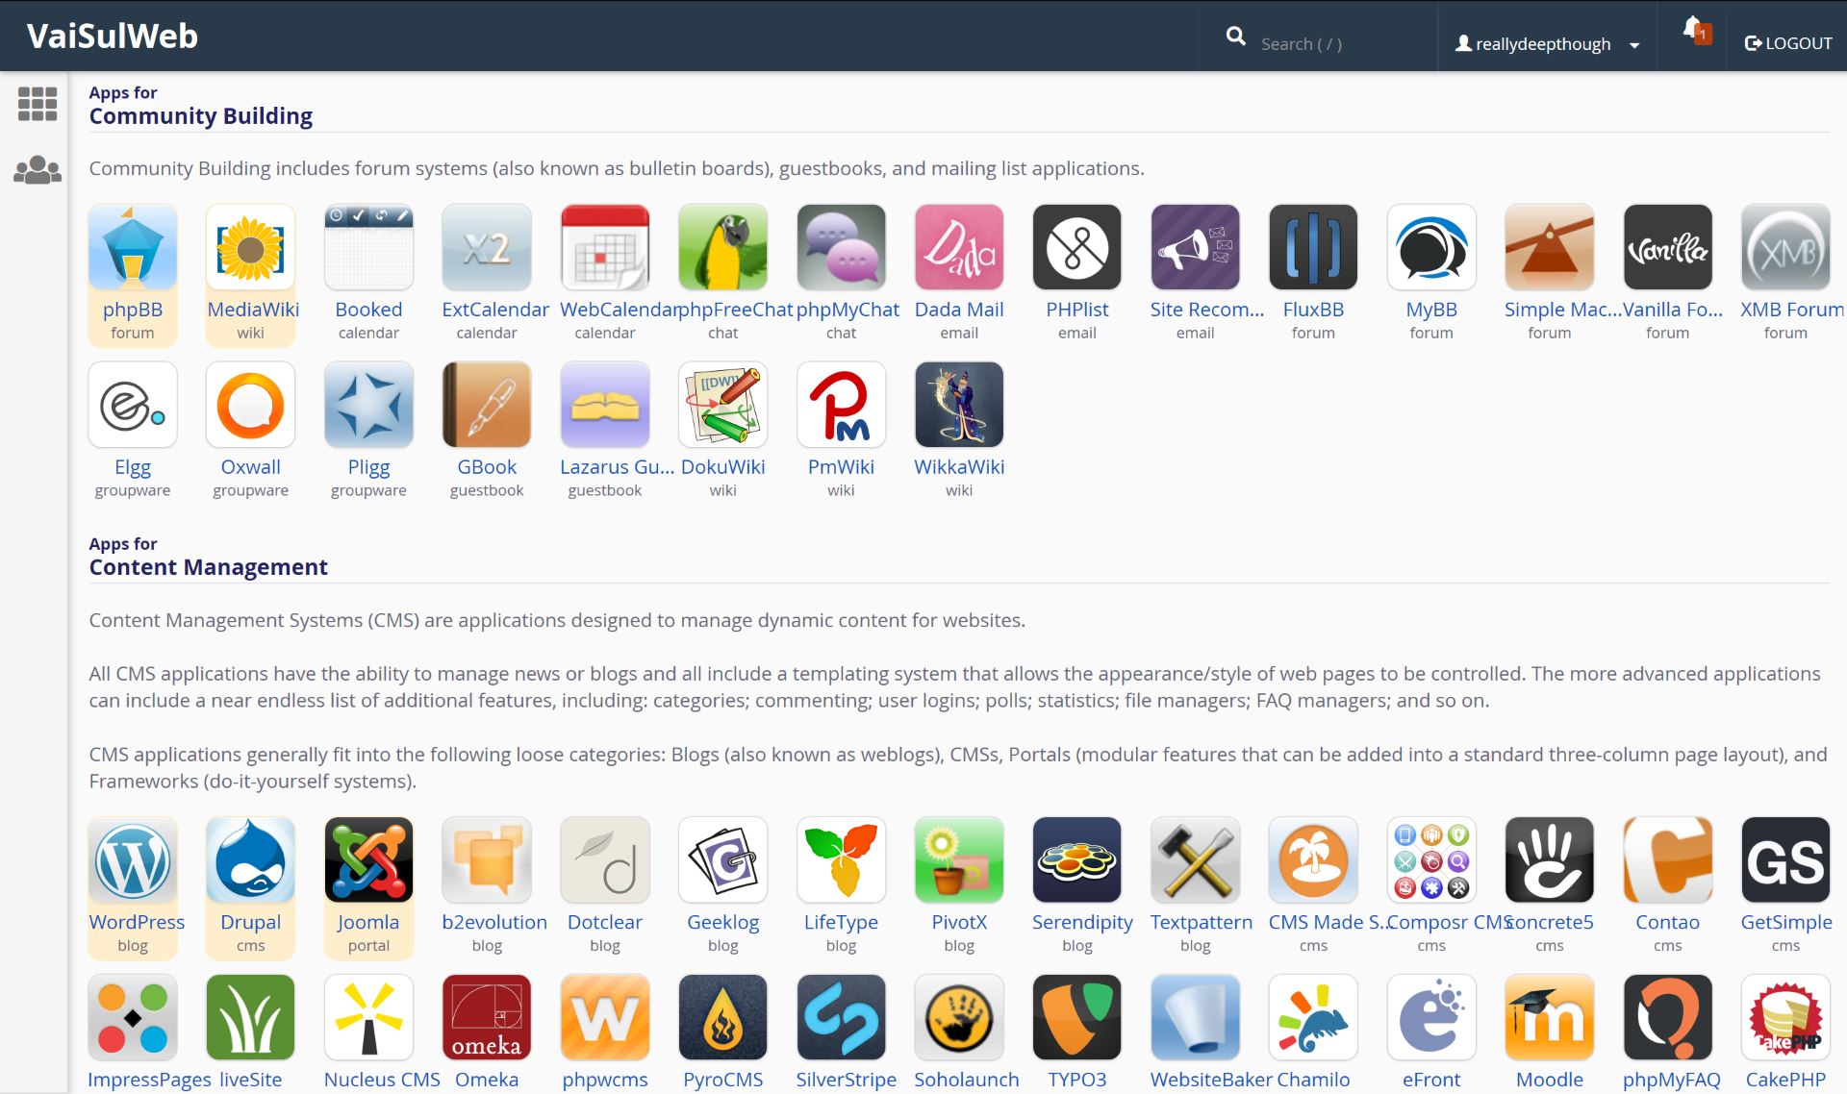The height and width of the screenshot is (1094, 1847).
Task: Click the community users sidebar icon
Action: 36,169
